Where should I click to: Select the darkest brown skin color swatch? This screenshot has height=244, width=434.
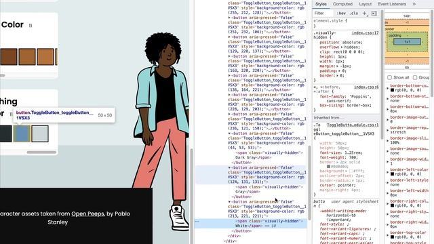pos(9,57)
